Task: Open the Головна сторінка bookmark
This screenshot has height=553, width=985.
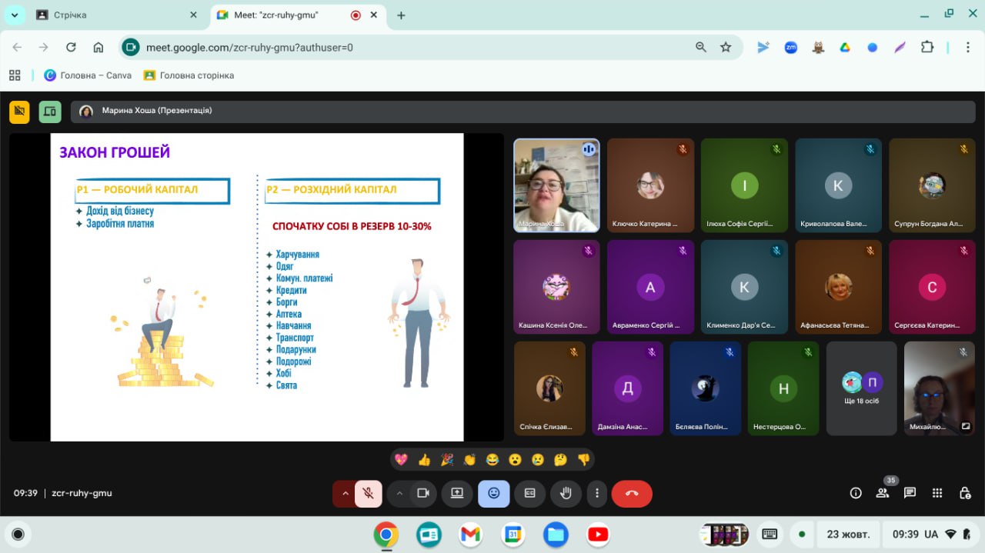Action: point(189,75)
